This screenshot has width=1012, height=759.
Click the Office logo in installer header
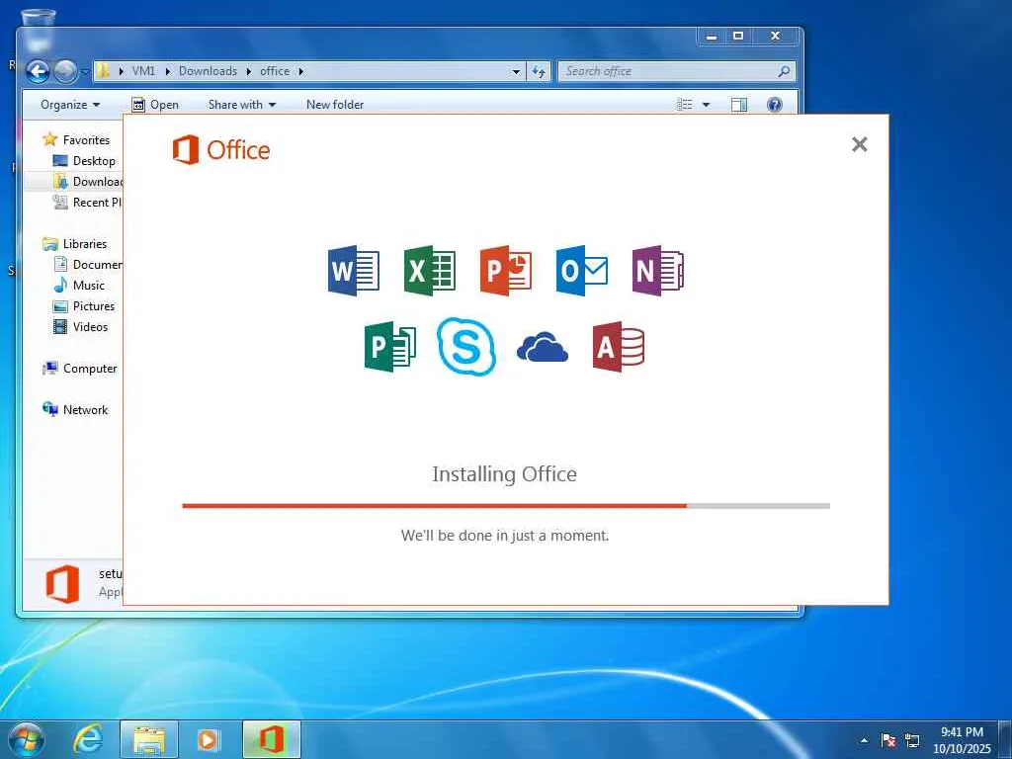[x=221, y=150]
